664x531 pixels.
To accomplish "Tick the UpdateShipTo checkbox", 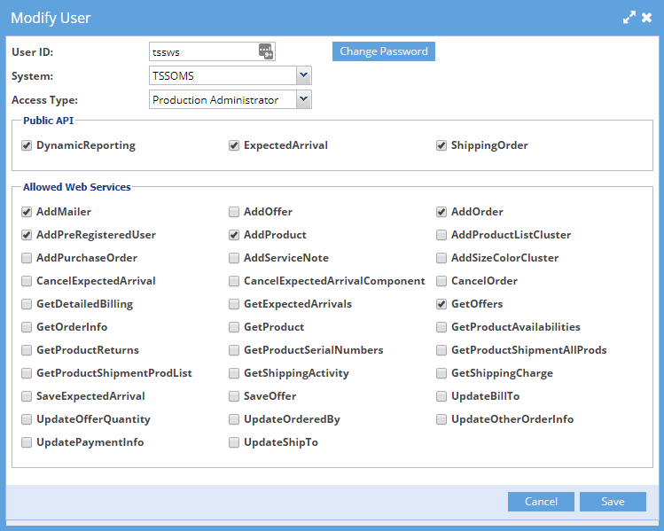I will pyautogui.click(x=234, y=442).
